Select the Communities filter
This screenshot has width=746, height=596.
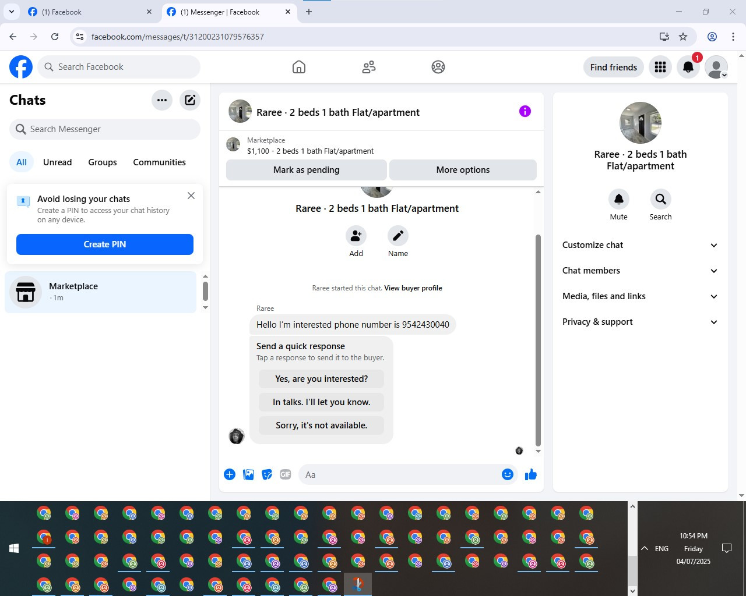tap(160, 162)
